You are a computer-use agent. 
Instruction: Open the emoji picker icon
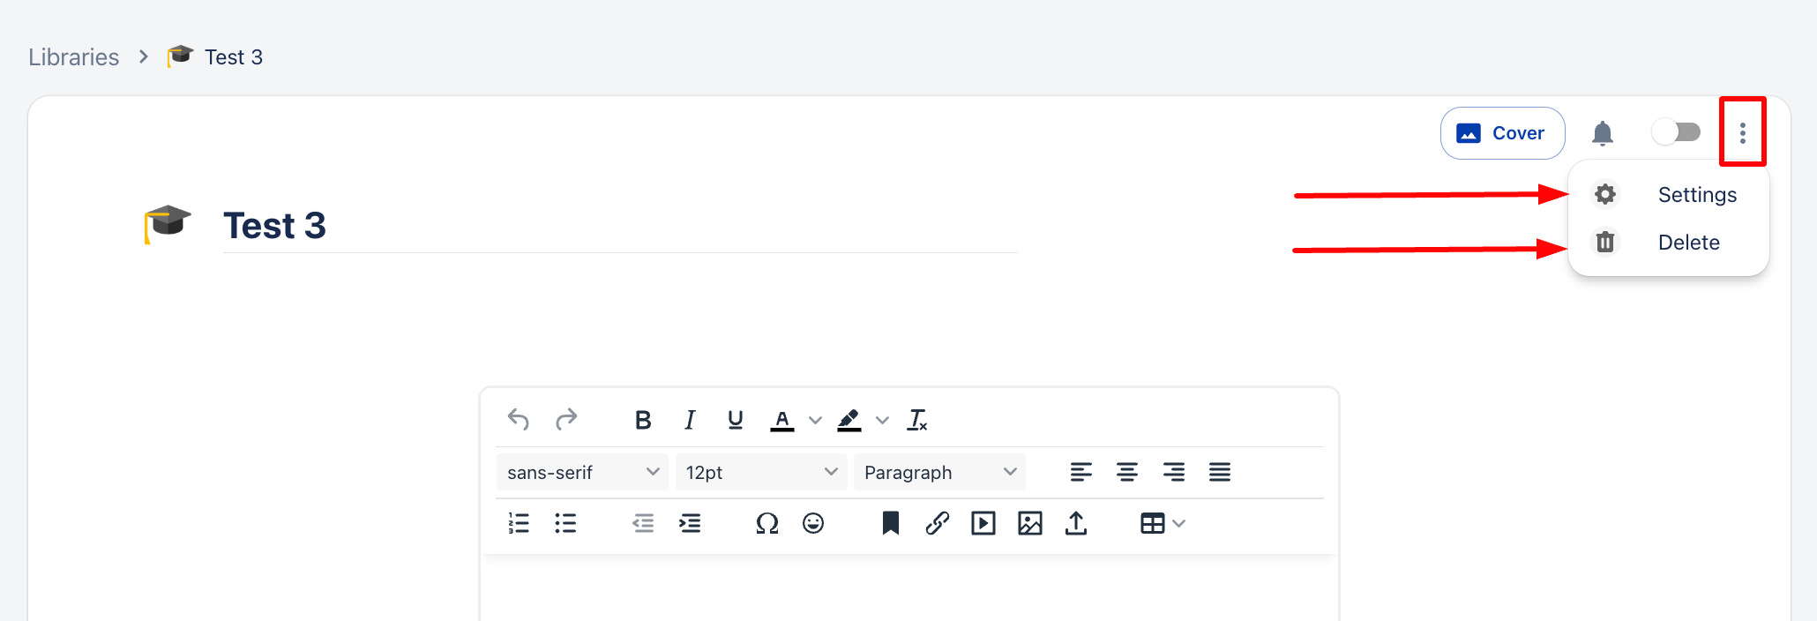point(813,524)
